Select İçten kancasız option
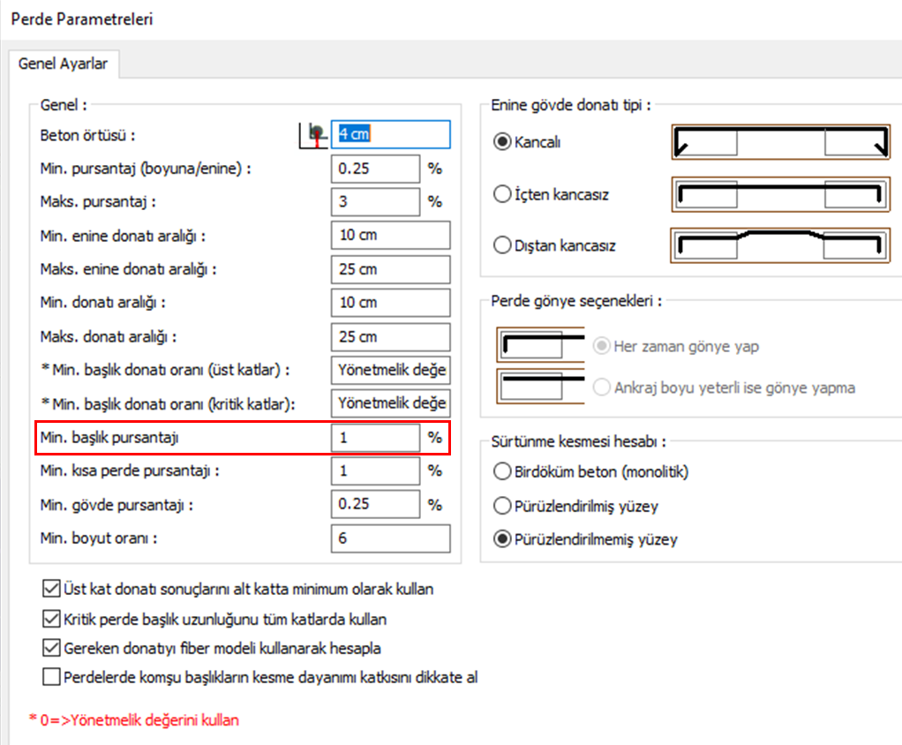 tap(503, 194)
